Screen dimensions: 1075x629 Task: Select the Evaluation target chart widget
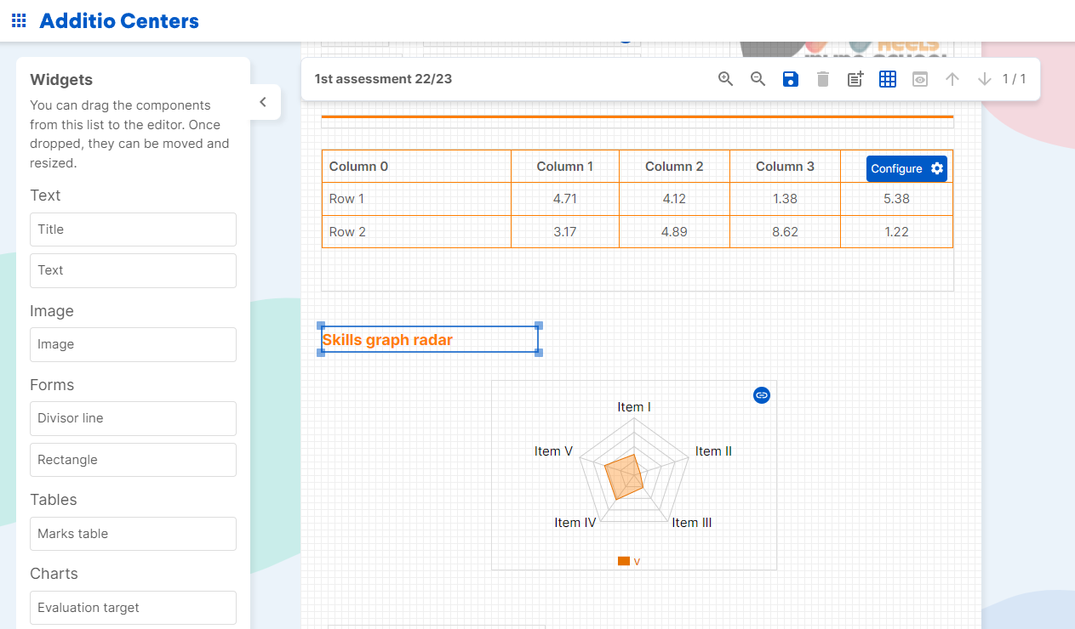pyautogui.click(x=133, y=608)
